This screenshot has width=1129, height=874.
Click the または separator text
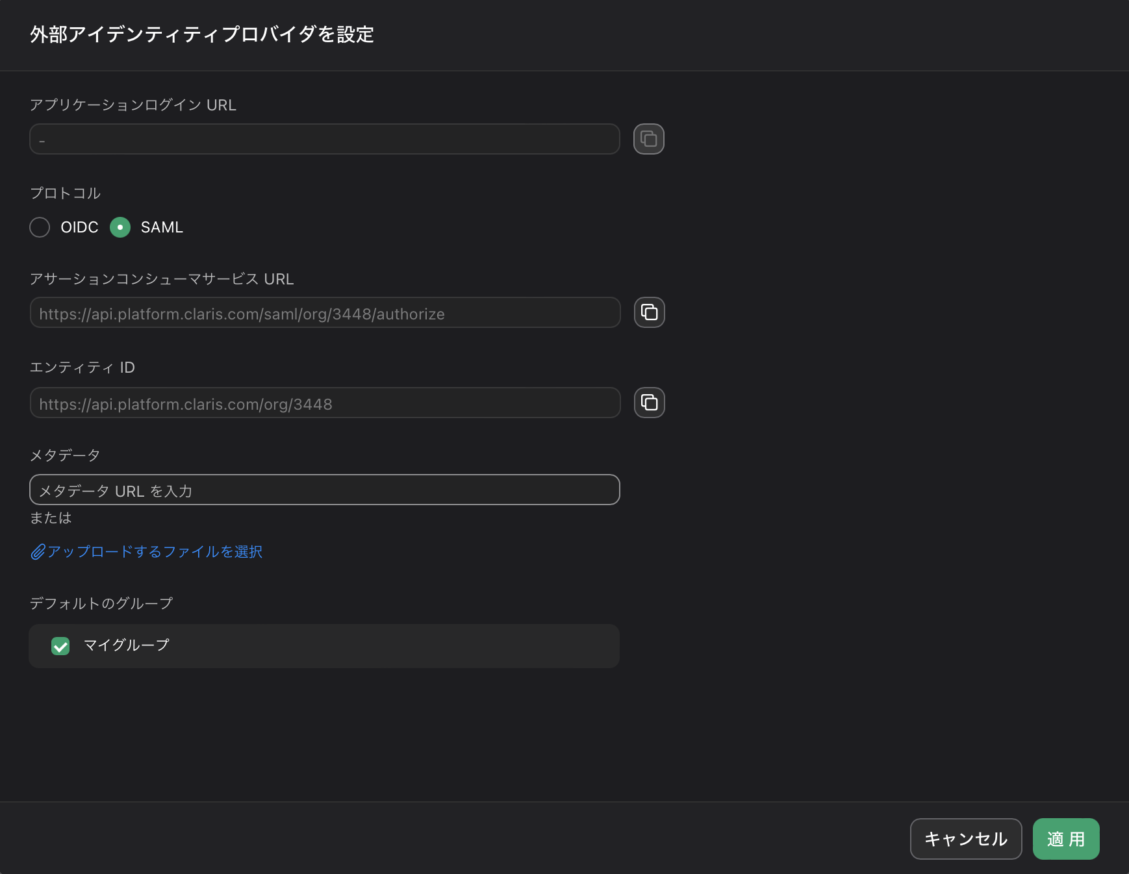tap(49, 518)
